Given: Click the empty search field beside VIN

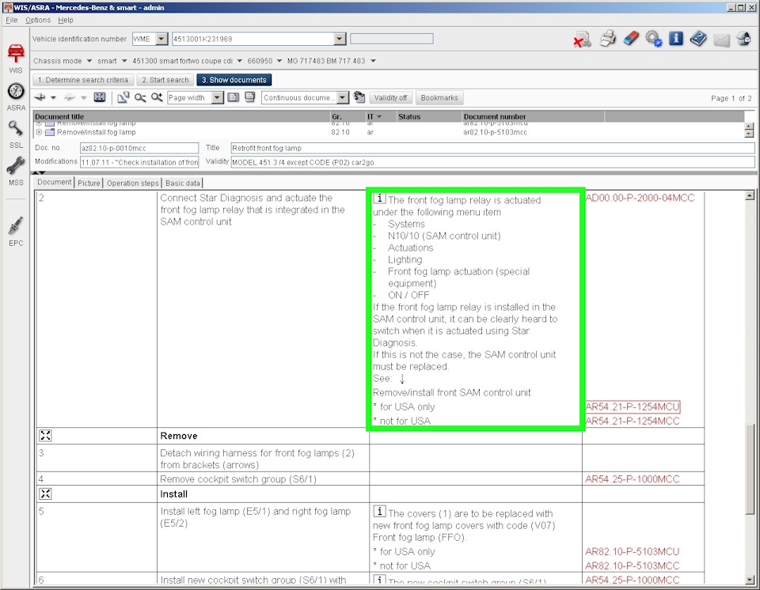Looking at the screenshot, I should pyautogui.click(x=392, y=39).
